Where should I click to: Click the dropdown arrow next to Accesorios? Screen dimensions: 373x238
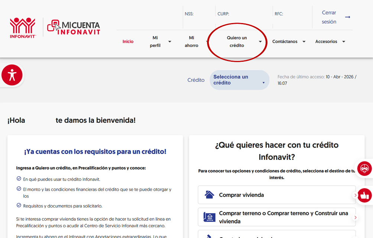click(x=344, y=42)
